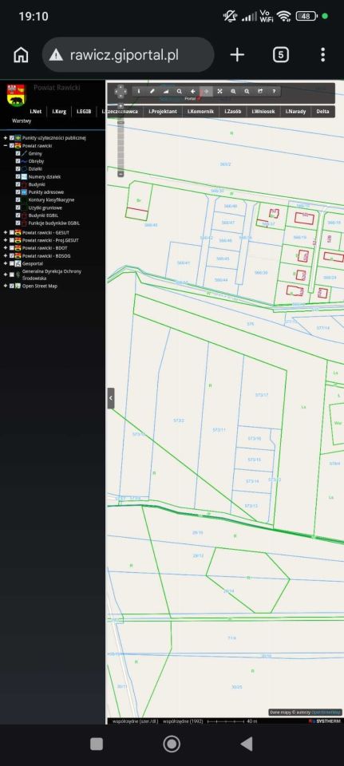This screenshot has width=344, height=766.
Task: Toggle Kontury klasyfikacyjne checkbox
Action: [18, 199]
